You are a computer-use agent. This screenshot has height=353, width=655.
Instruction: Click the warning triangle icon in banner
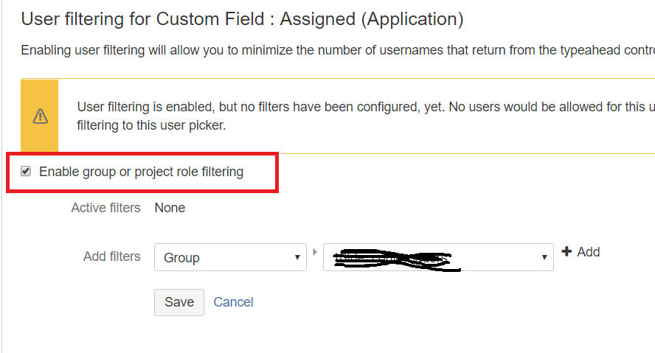point(40,116)
